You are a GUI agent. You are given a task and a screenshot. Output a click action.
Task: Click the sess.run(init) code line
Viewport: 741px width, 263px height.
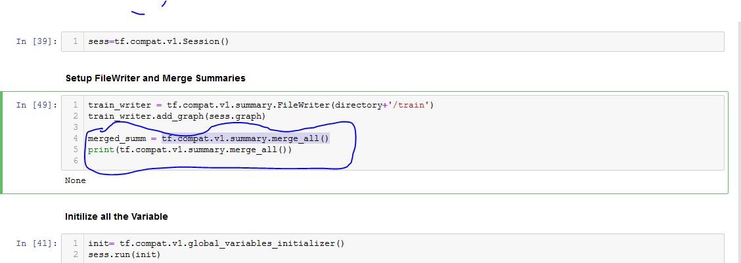124,255
